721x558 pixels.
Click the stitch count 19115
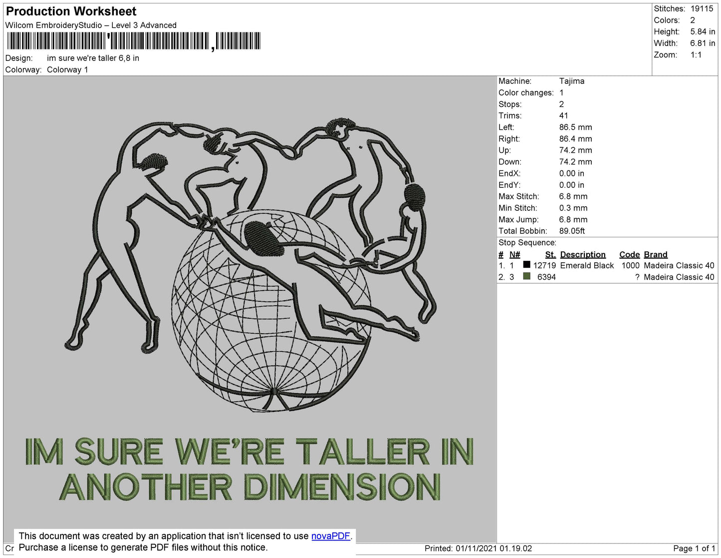702,8
